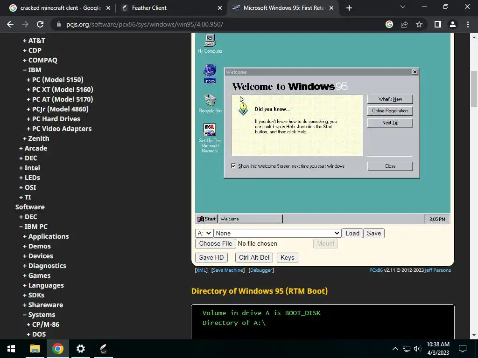The height and width of the screenshot is (358, 478).
Task: Click Save HD button
Action: [211, 257]
